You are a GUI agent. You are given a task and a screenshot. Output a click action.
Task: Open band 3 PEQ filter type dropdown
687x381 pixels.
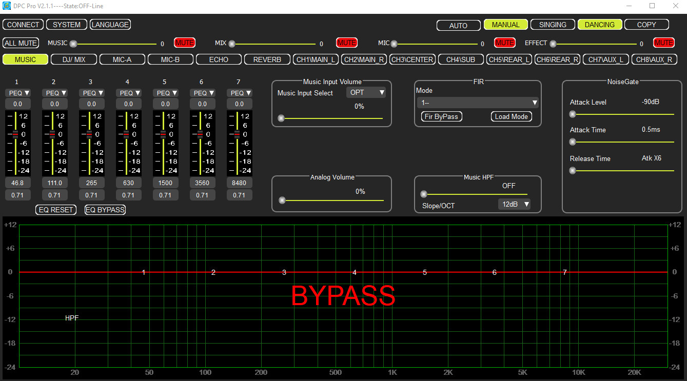(91, 93)
